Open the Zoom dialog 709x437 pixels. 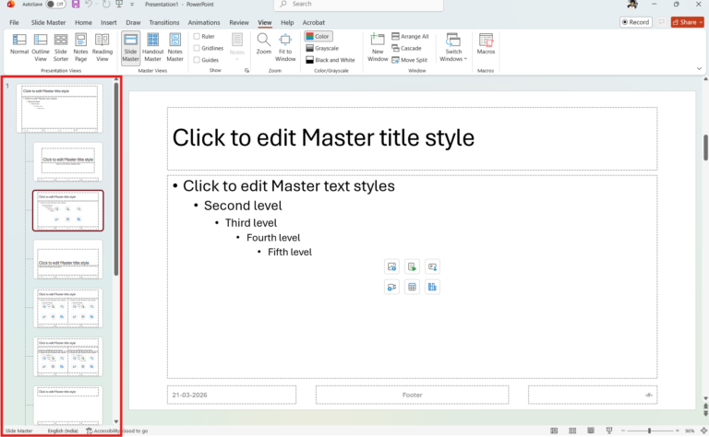click(x=264, y=43)
